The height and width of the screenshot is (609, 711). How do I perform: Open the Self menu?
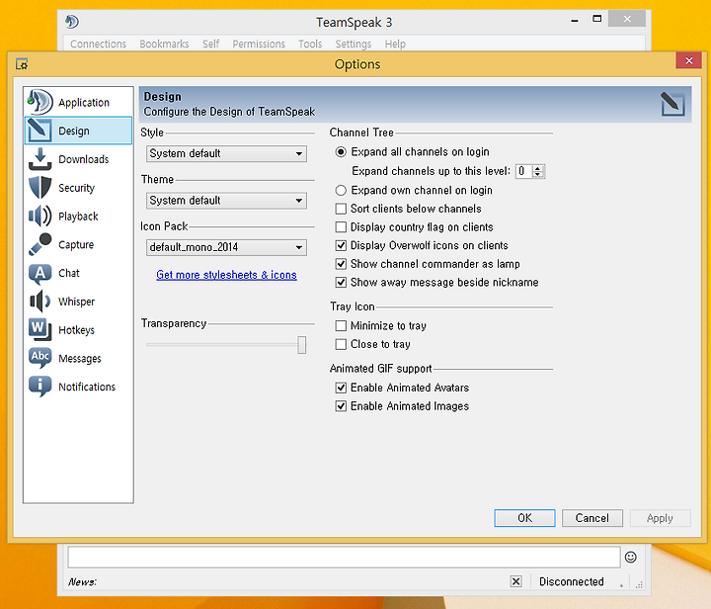point(211,44)
